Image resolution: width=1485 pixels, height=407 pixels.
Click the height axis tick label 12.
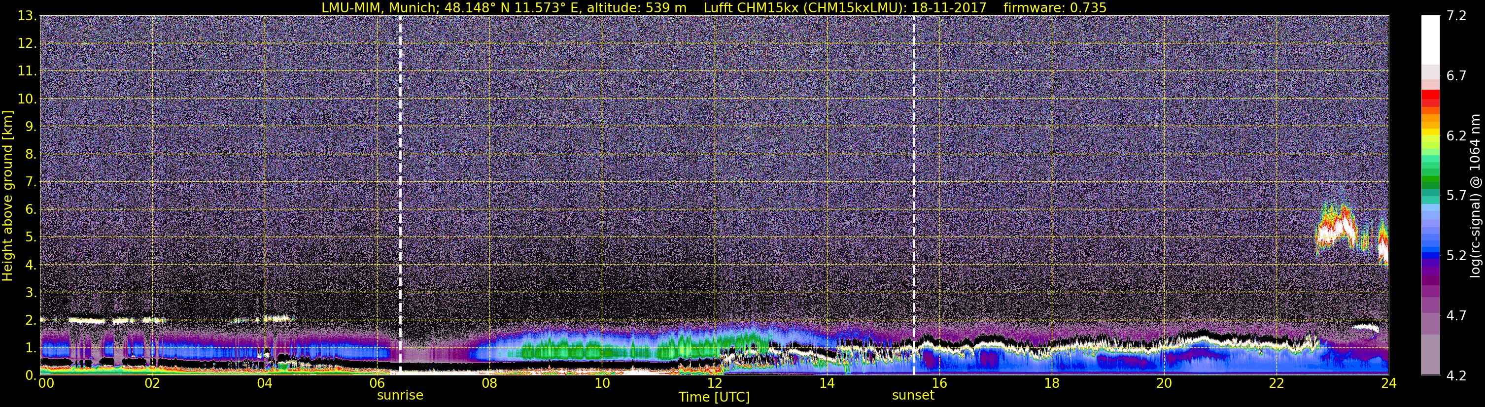(x=27, y=44)
